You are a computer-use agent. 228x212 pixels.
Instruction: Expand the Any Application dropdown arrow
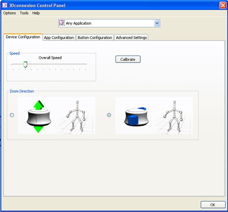157,23
